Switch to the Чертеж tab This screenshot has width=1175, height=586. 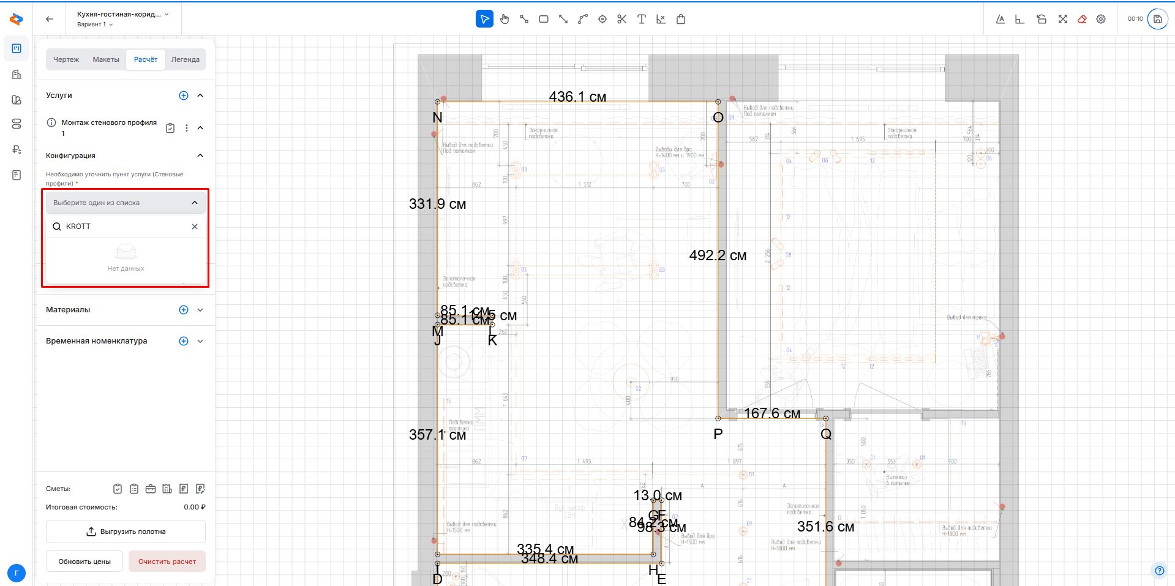pyautogui.click(x=66, y=59)
